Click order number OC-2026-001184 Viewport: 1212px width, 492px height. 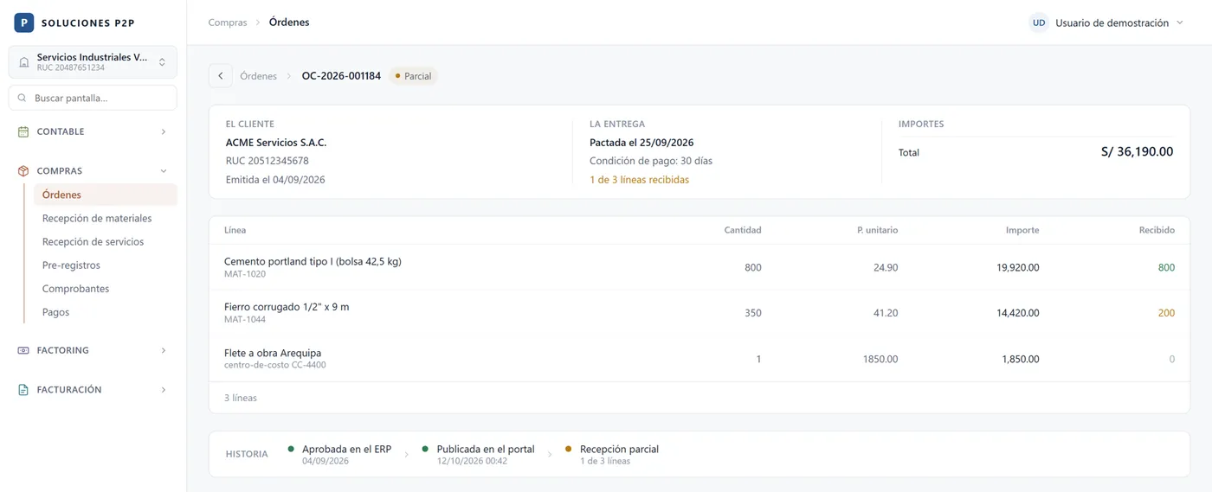[x=341, y=76]
